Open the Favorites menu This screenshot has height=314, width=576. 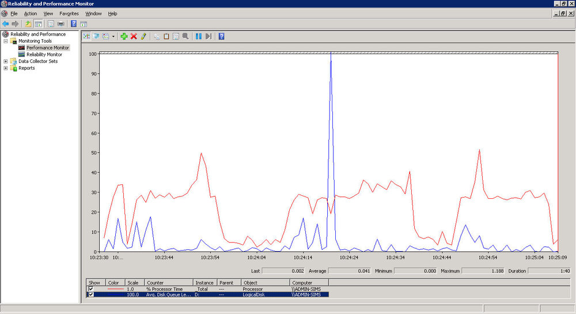point(69,14)
